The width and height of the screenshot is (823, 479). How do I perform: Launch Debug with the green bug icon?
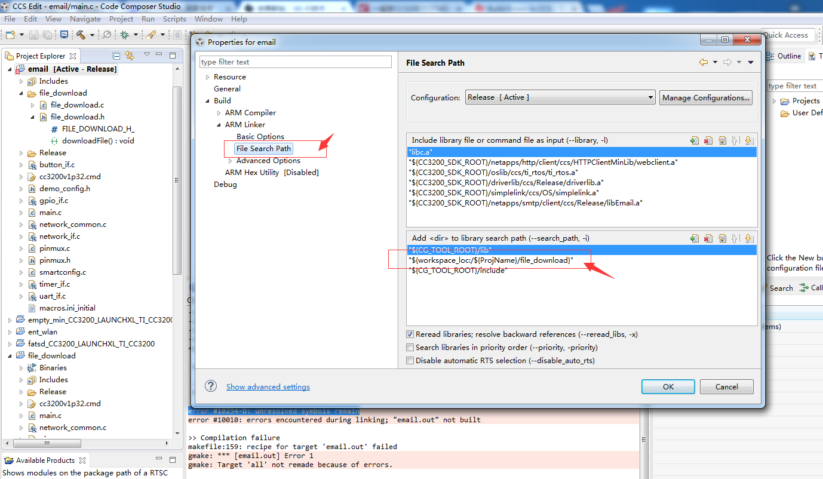click(x=124, y=35)
